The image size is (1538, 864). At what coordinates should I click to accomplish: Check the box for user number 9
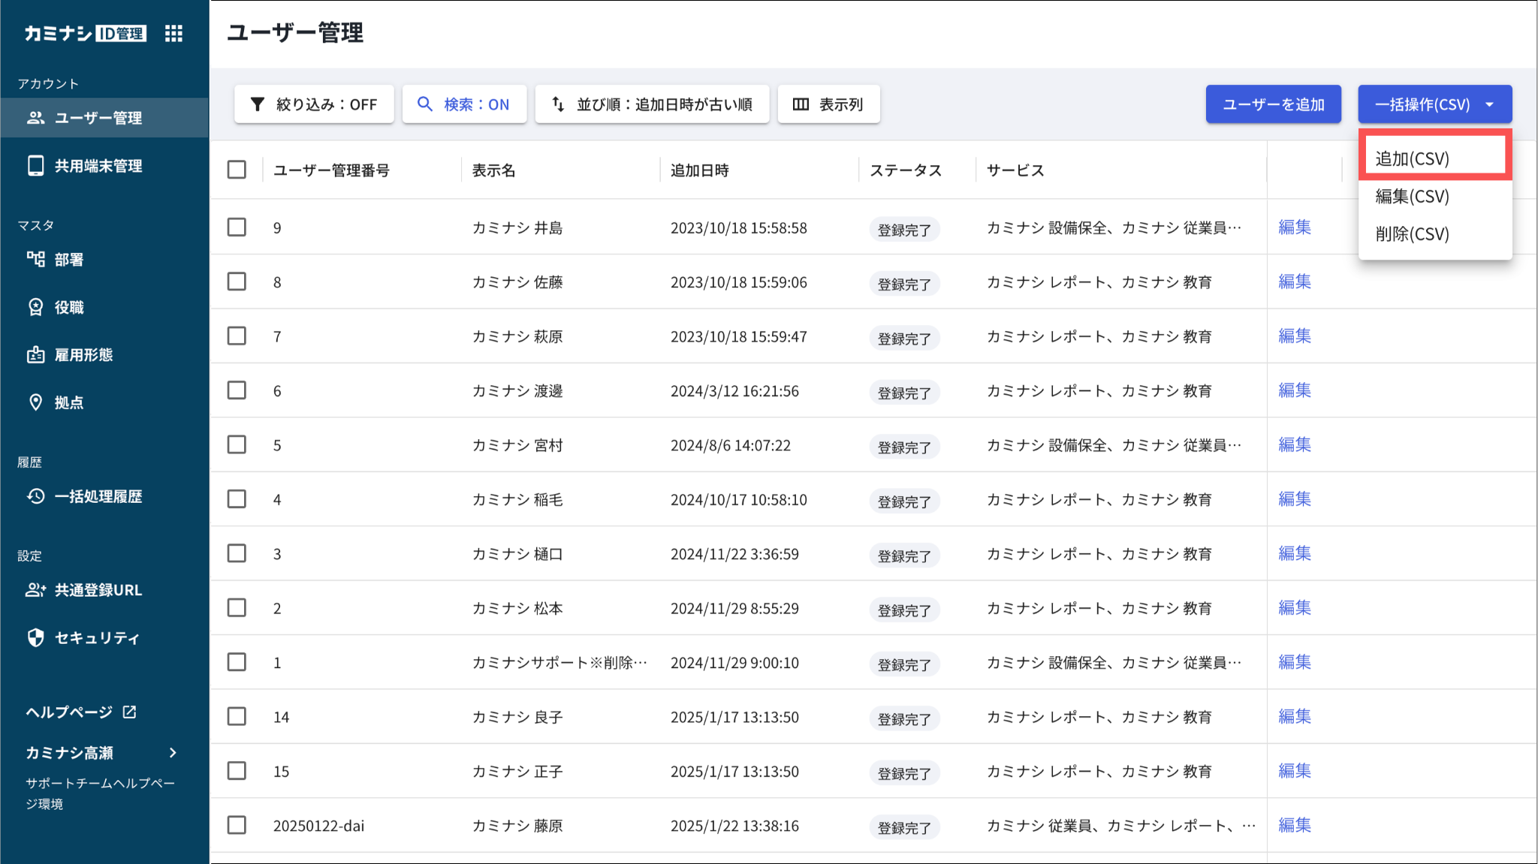point(237,227)
